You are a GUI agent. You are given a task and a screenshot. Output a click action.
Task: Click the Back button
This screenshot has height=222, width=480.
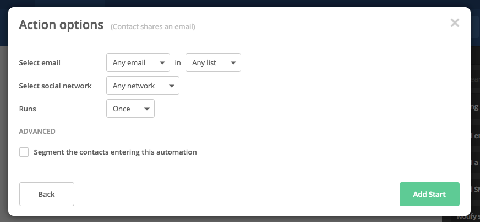pos(47,194)
